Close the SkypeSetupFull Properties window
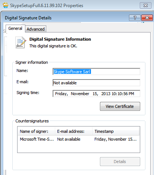The height and width of the screenshot is (175, 154). pyautogui.click(x=145, y=6)
